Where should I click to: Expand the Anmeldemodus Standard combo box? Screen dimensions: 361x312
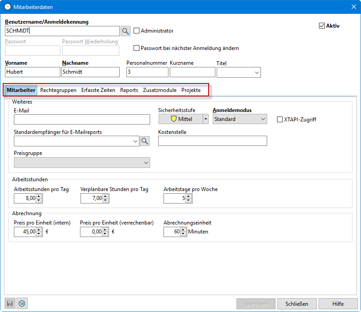(x=262, y=119)
